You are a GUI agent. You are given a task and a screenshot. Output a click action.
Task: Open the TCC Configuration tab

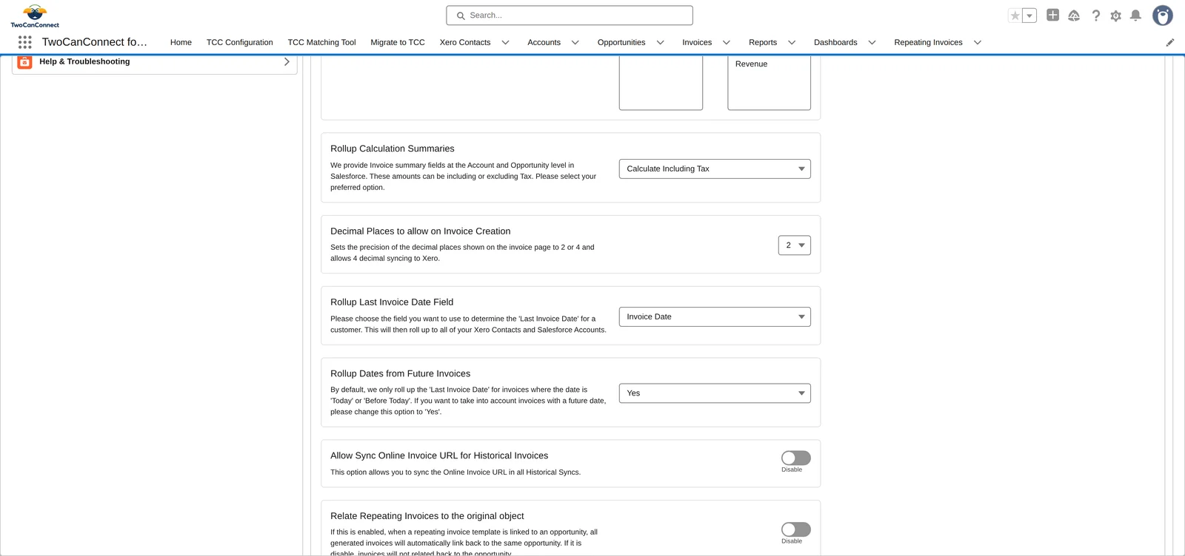(239, 42)
